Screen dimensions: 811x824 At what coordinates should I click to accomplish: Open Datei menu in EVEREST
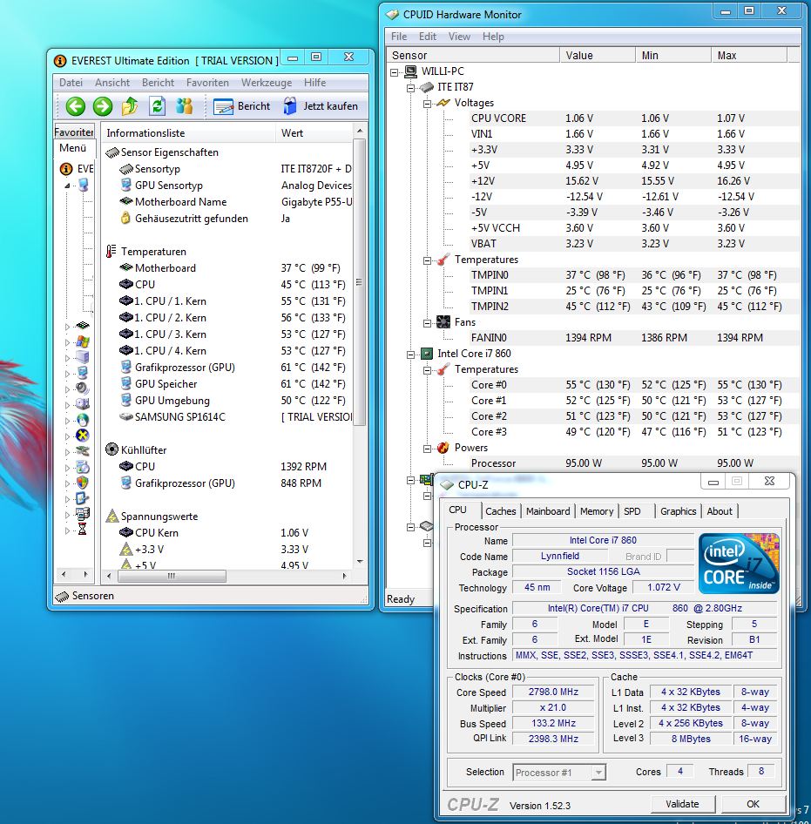coord(71,83)
